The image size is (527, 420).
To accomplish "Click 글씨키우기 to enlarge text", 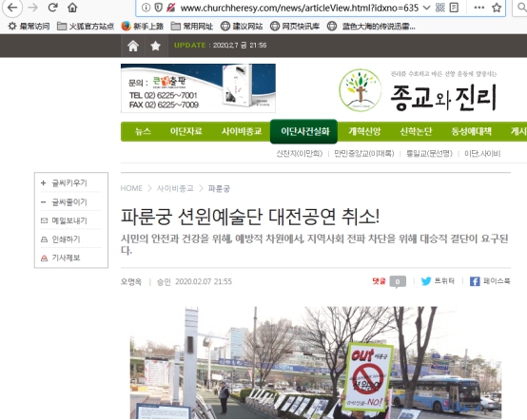I will click(x=69, y=183).
